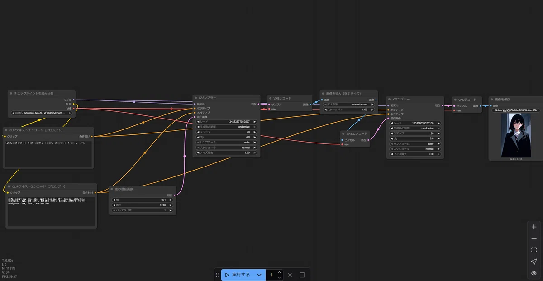The width and height of the screenshot is (543, 281).
Task: Click previous-checkpoint arrow on ckpt名 field
Action: 13,113
